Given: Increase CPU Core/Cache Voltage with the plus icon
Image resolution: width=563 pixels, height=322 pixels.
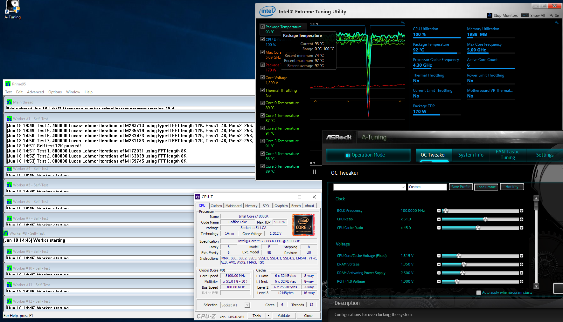Looking at the screenshot, I should pos(522,256).
